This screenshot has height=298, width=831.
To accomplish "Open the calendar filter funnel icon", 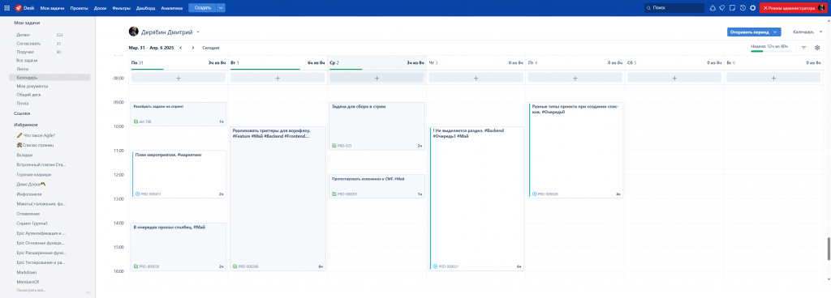I will [x=804, y=48].
